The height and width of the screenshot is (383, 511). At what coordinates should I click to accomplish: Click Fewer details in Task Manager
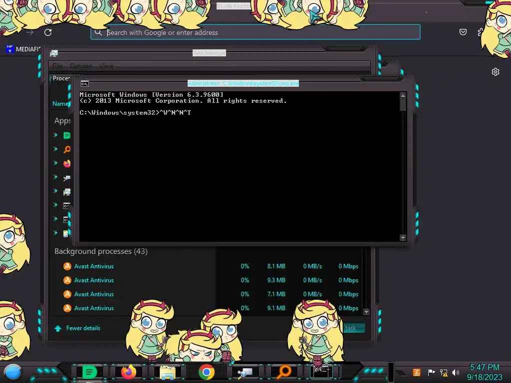click(83, 328)
